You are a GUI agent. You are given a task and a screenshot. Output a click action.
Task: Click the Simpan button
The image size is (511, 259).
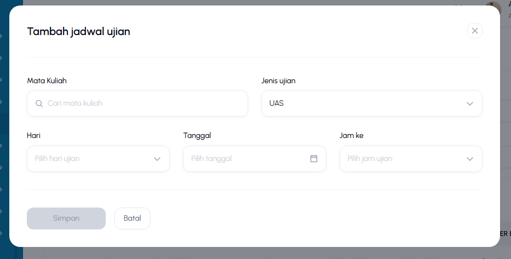(x=66, y=218)
